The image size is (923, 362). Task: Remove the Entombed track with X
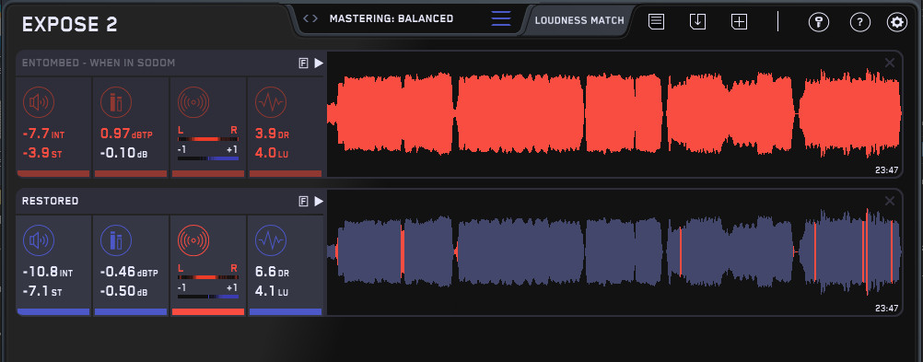click(x=890, y=63)
